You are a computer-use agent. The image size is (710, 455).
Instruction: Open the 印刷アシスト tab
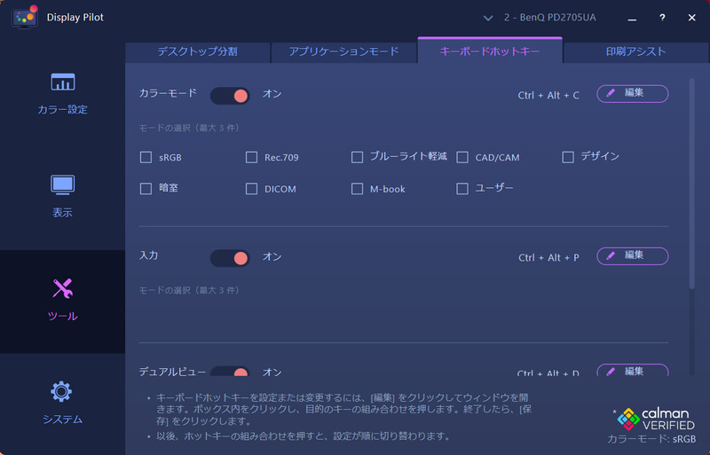point(635,51)
